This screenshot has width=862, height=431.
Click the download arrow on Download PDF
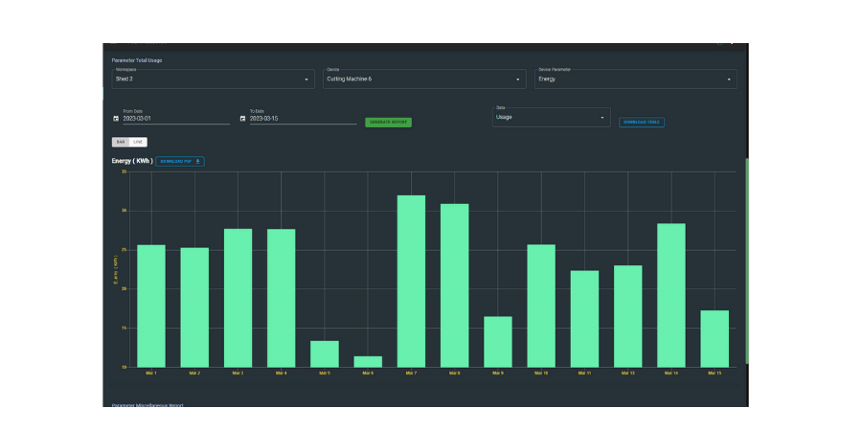(198, 162)
